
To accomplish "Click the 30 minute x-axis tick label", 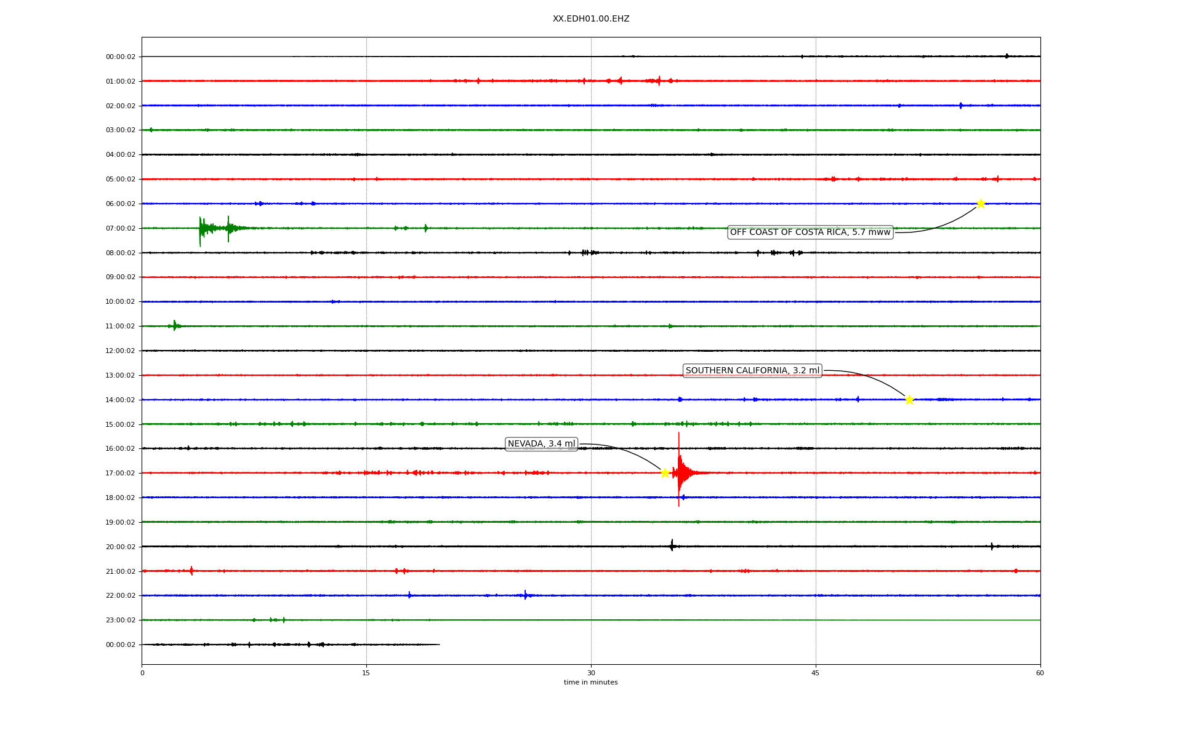I will pyautogui.click(x=591, y=673).
